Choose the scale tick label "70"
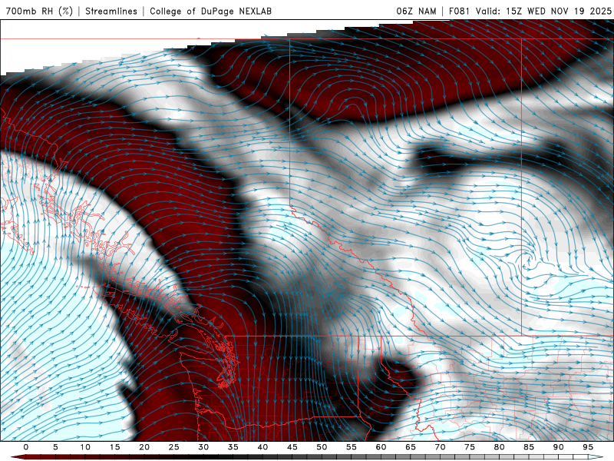 (x=440, y=447)
